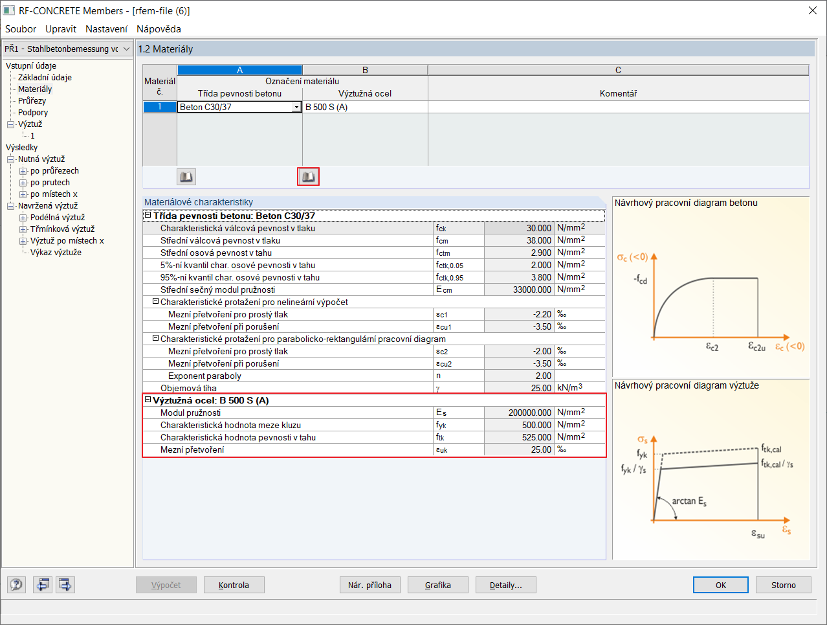
Task: Click Mezní přetvoření εuk value 25.00
Action: (519, 449)
